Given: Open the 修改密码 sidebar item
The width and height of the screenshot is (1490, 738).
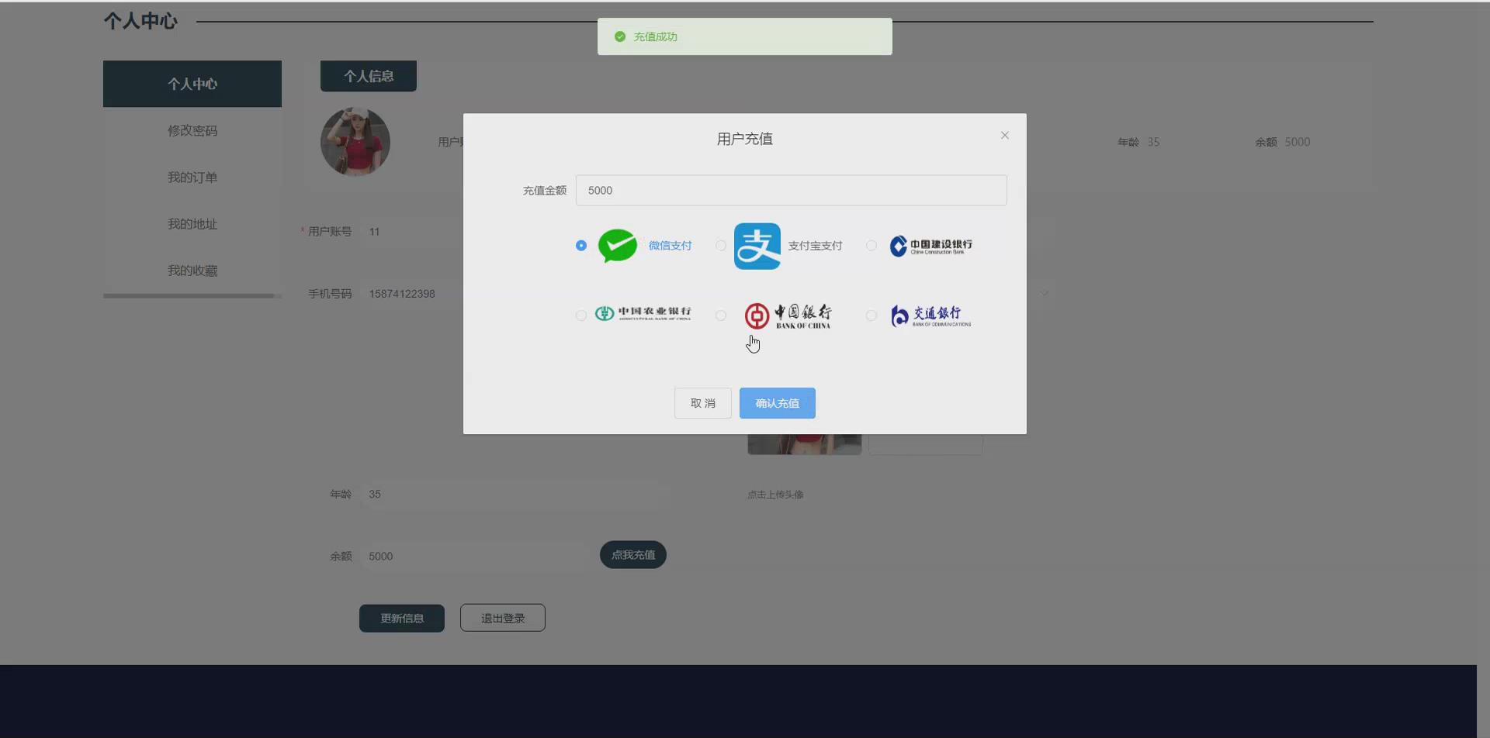Looking at the screenshot, I should [192, 130].
